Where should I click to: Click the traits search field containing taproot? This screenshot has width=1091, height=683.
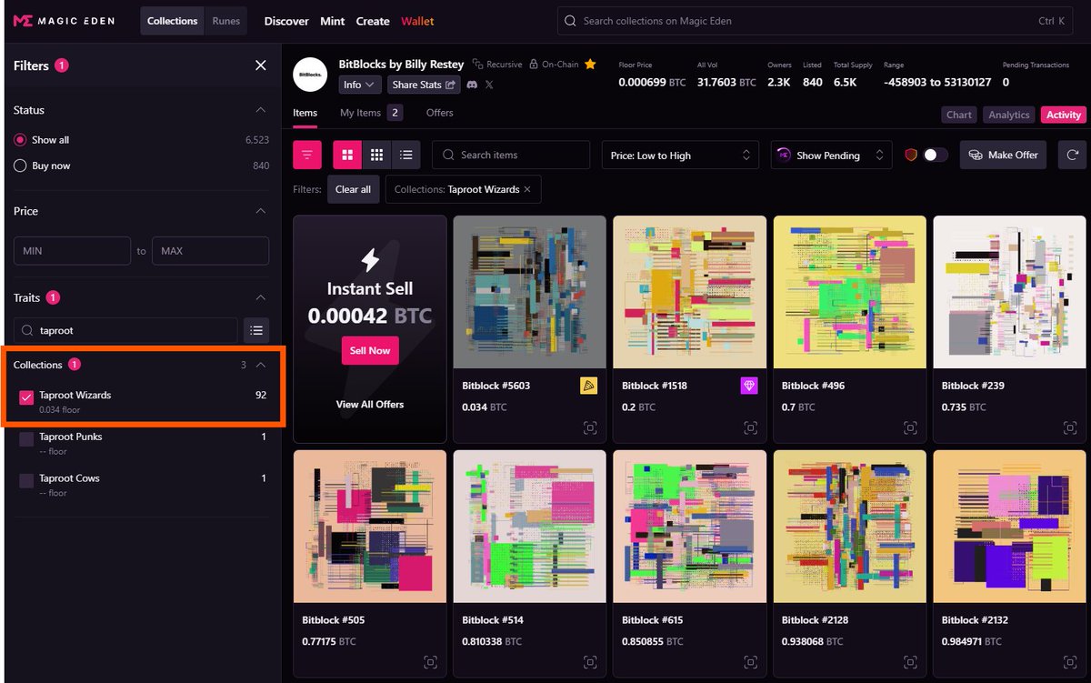125,330
